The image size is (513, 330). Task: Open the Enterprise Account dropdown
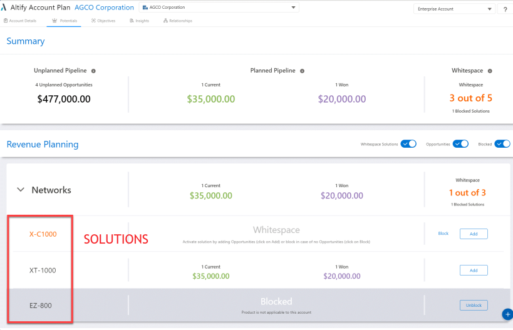click(455, 9)
